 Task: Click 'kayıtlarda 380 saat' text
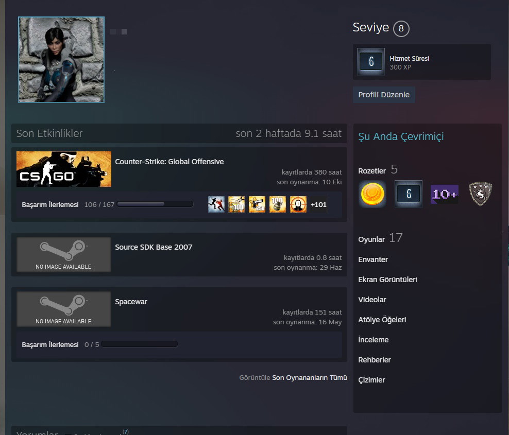[x=312, y=172]
